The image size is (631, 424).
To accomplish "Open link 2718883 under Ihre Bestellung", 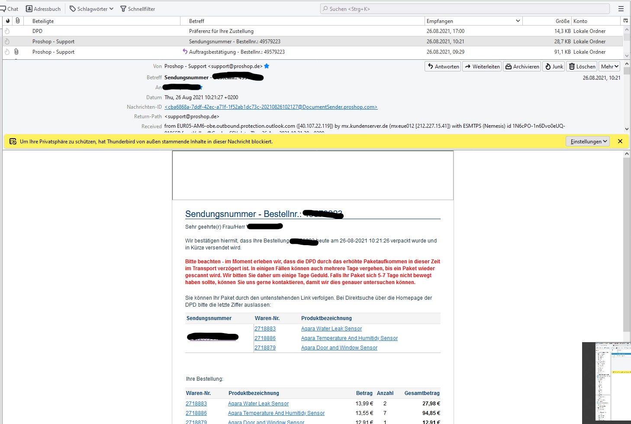I will click(196, 404).
